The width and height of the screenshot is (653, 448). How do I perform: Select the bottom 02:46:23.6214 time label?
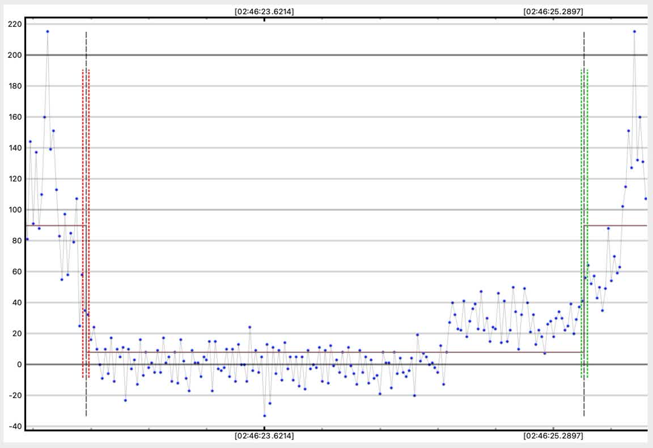point(264,436)
